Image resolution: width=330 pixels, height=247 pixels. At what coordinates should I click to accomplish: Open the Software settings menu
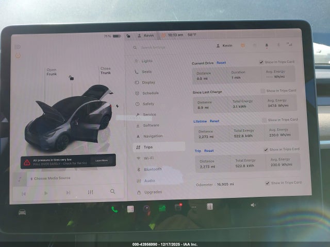tap(147, 126)
